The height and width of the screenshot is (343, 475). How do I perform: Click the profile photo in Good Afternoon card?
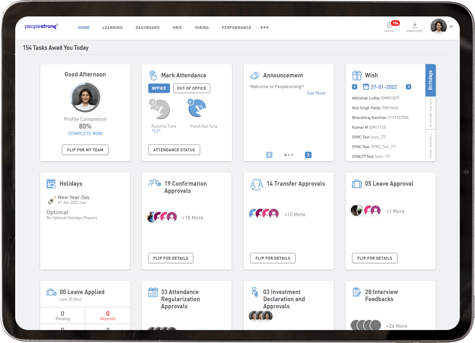pos(85,97)
